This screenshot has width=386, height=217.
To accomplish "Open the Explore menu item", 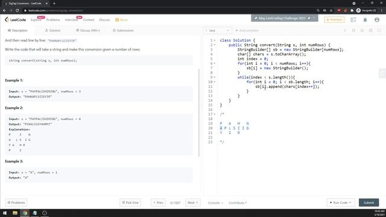I will coord(36,20).
